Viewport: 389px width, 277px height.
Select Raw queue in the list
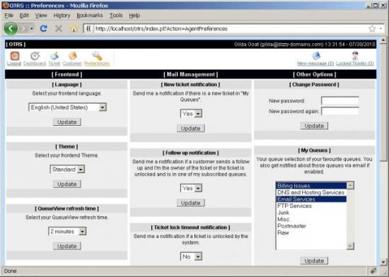click(x=311, y=232)
